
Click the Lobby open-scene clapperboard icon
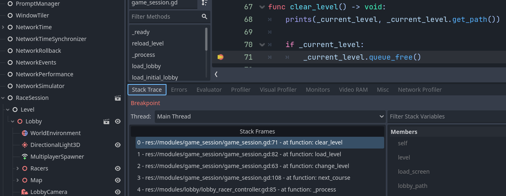pos(106,121)
